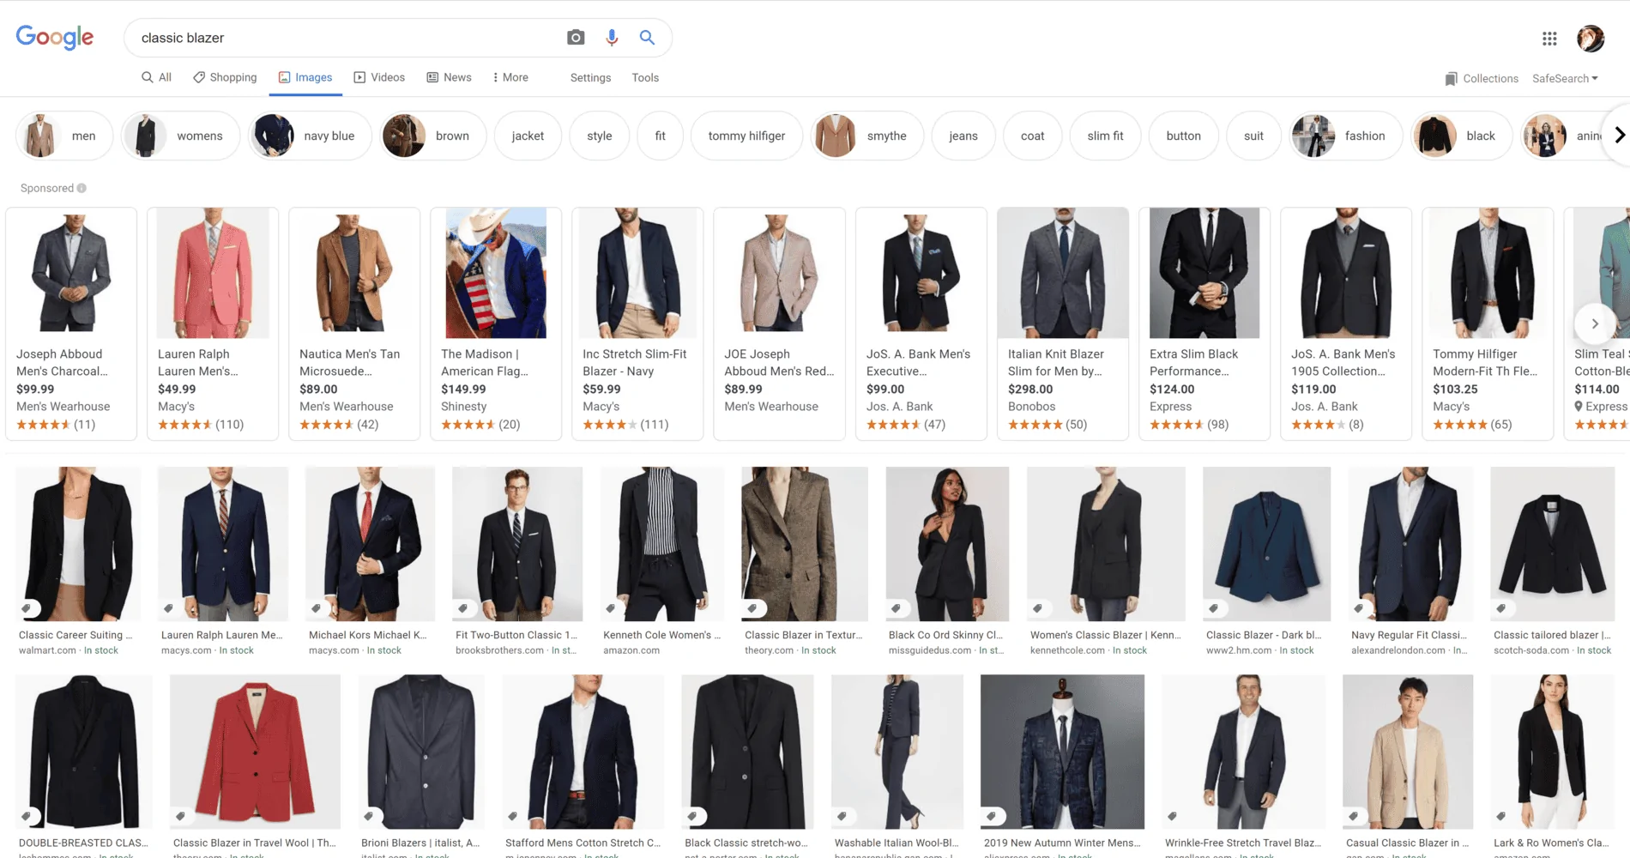The image size is (1630, 858).
Task: Click tag icon on Banana Republic Washable Italian Wool image
Action: click(842, 816)
